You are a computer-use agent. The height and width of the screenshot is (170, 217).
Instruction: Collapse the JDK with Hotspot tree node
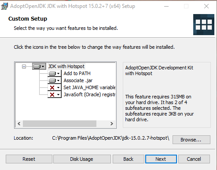(x=24, y=67)
